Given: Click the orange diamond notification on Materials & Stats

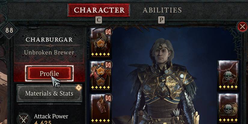Looking at the screenshot, I should click(x=78, y=88).
